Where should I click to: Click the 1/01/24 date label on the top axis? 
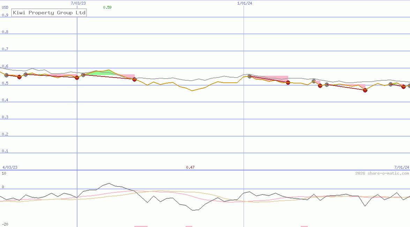point(245,3)
